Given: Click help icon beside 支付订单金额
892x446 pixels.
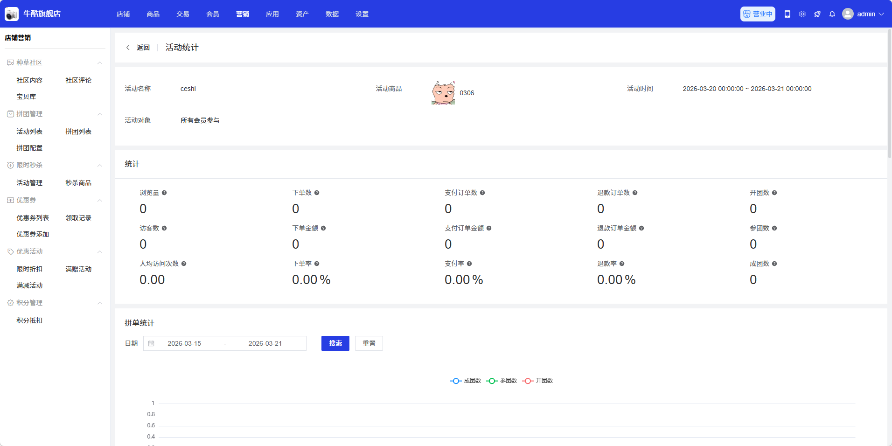Looking at the screenshot, I should click(489, 228).
